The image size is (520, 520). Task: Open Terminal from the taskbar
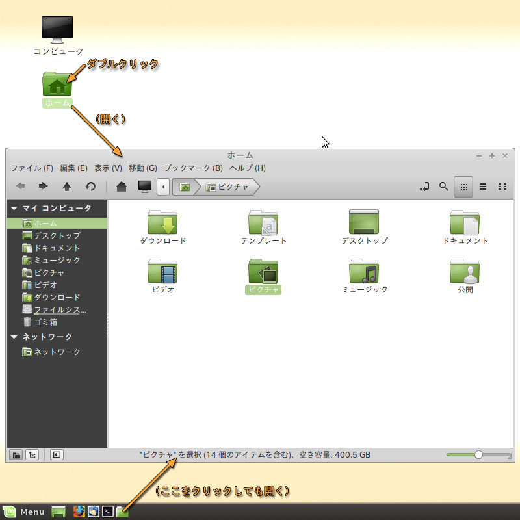point(109,512)
